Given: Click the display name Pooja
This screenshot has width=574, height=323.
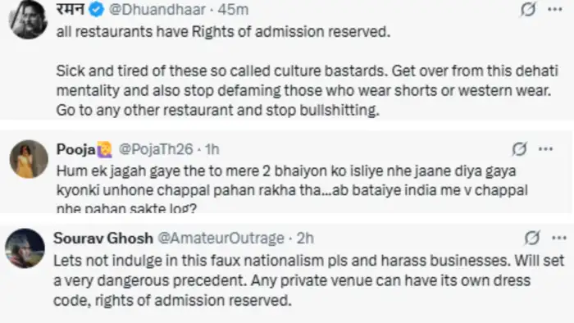Looking at the screenshot, I should (x=76, y=149).
